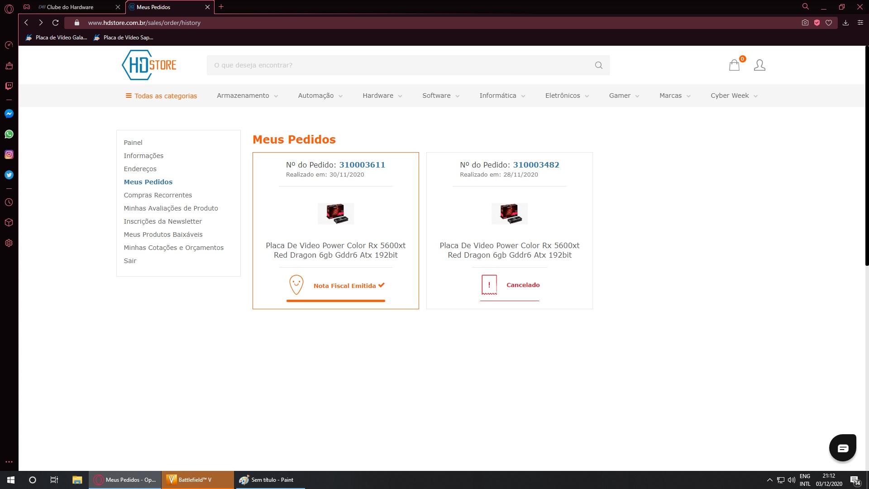This screenshot has height=489, width=869.
Task: Open WhatsApp in Opera sidebar
Action: click(9, 134)
